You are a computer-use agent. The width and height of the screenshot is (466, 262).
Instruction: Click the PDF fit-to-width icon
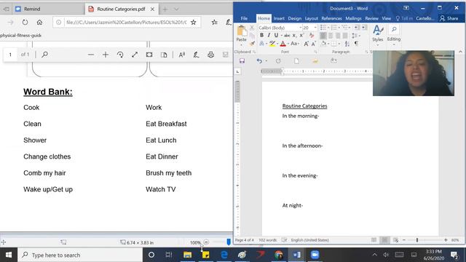(x=149, y=55)
